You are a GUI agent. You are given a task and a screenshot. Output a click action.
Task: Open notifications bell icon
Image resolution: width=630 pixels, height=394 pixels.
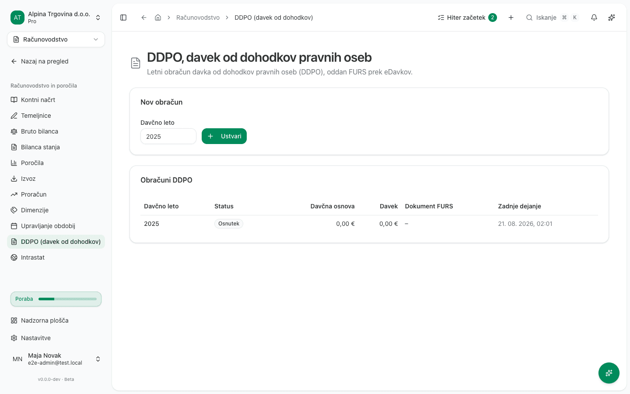pyautogui.click(x=594, y=18)
